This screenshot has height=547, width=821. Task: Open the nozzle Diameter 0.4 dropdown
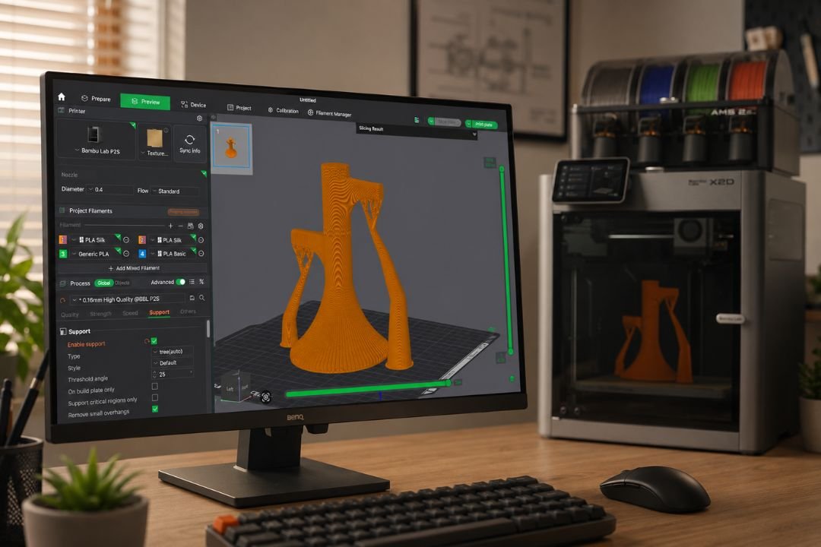coord(109,189)
